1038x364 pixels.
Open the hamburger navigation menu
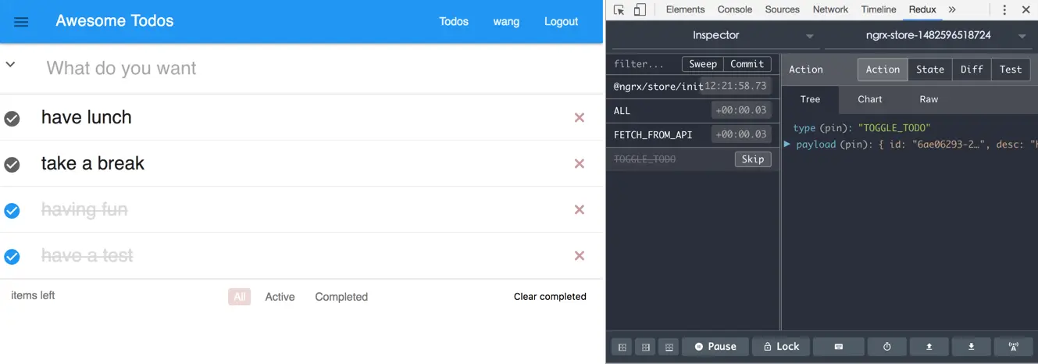tap(21, 22)
